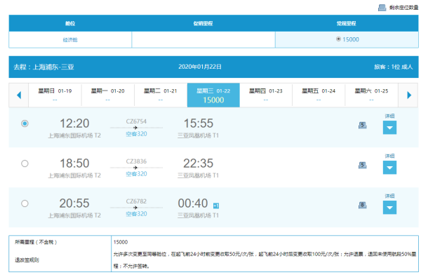Click the 22:35 arrival time

(x=198, y=163)
